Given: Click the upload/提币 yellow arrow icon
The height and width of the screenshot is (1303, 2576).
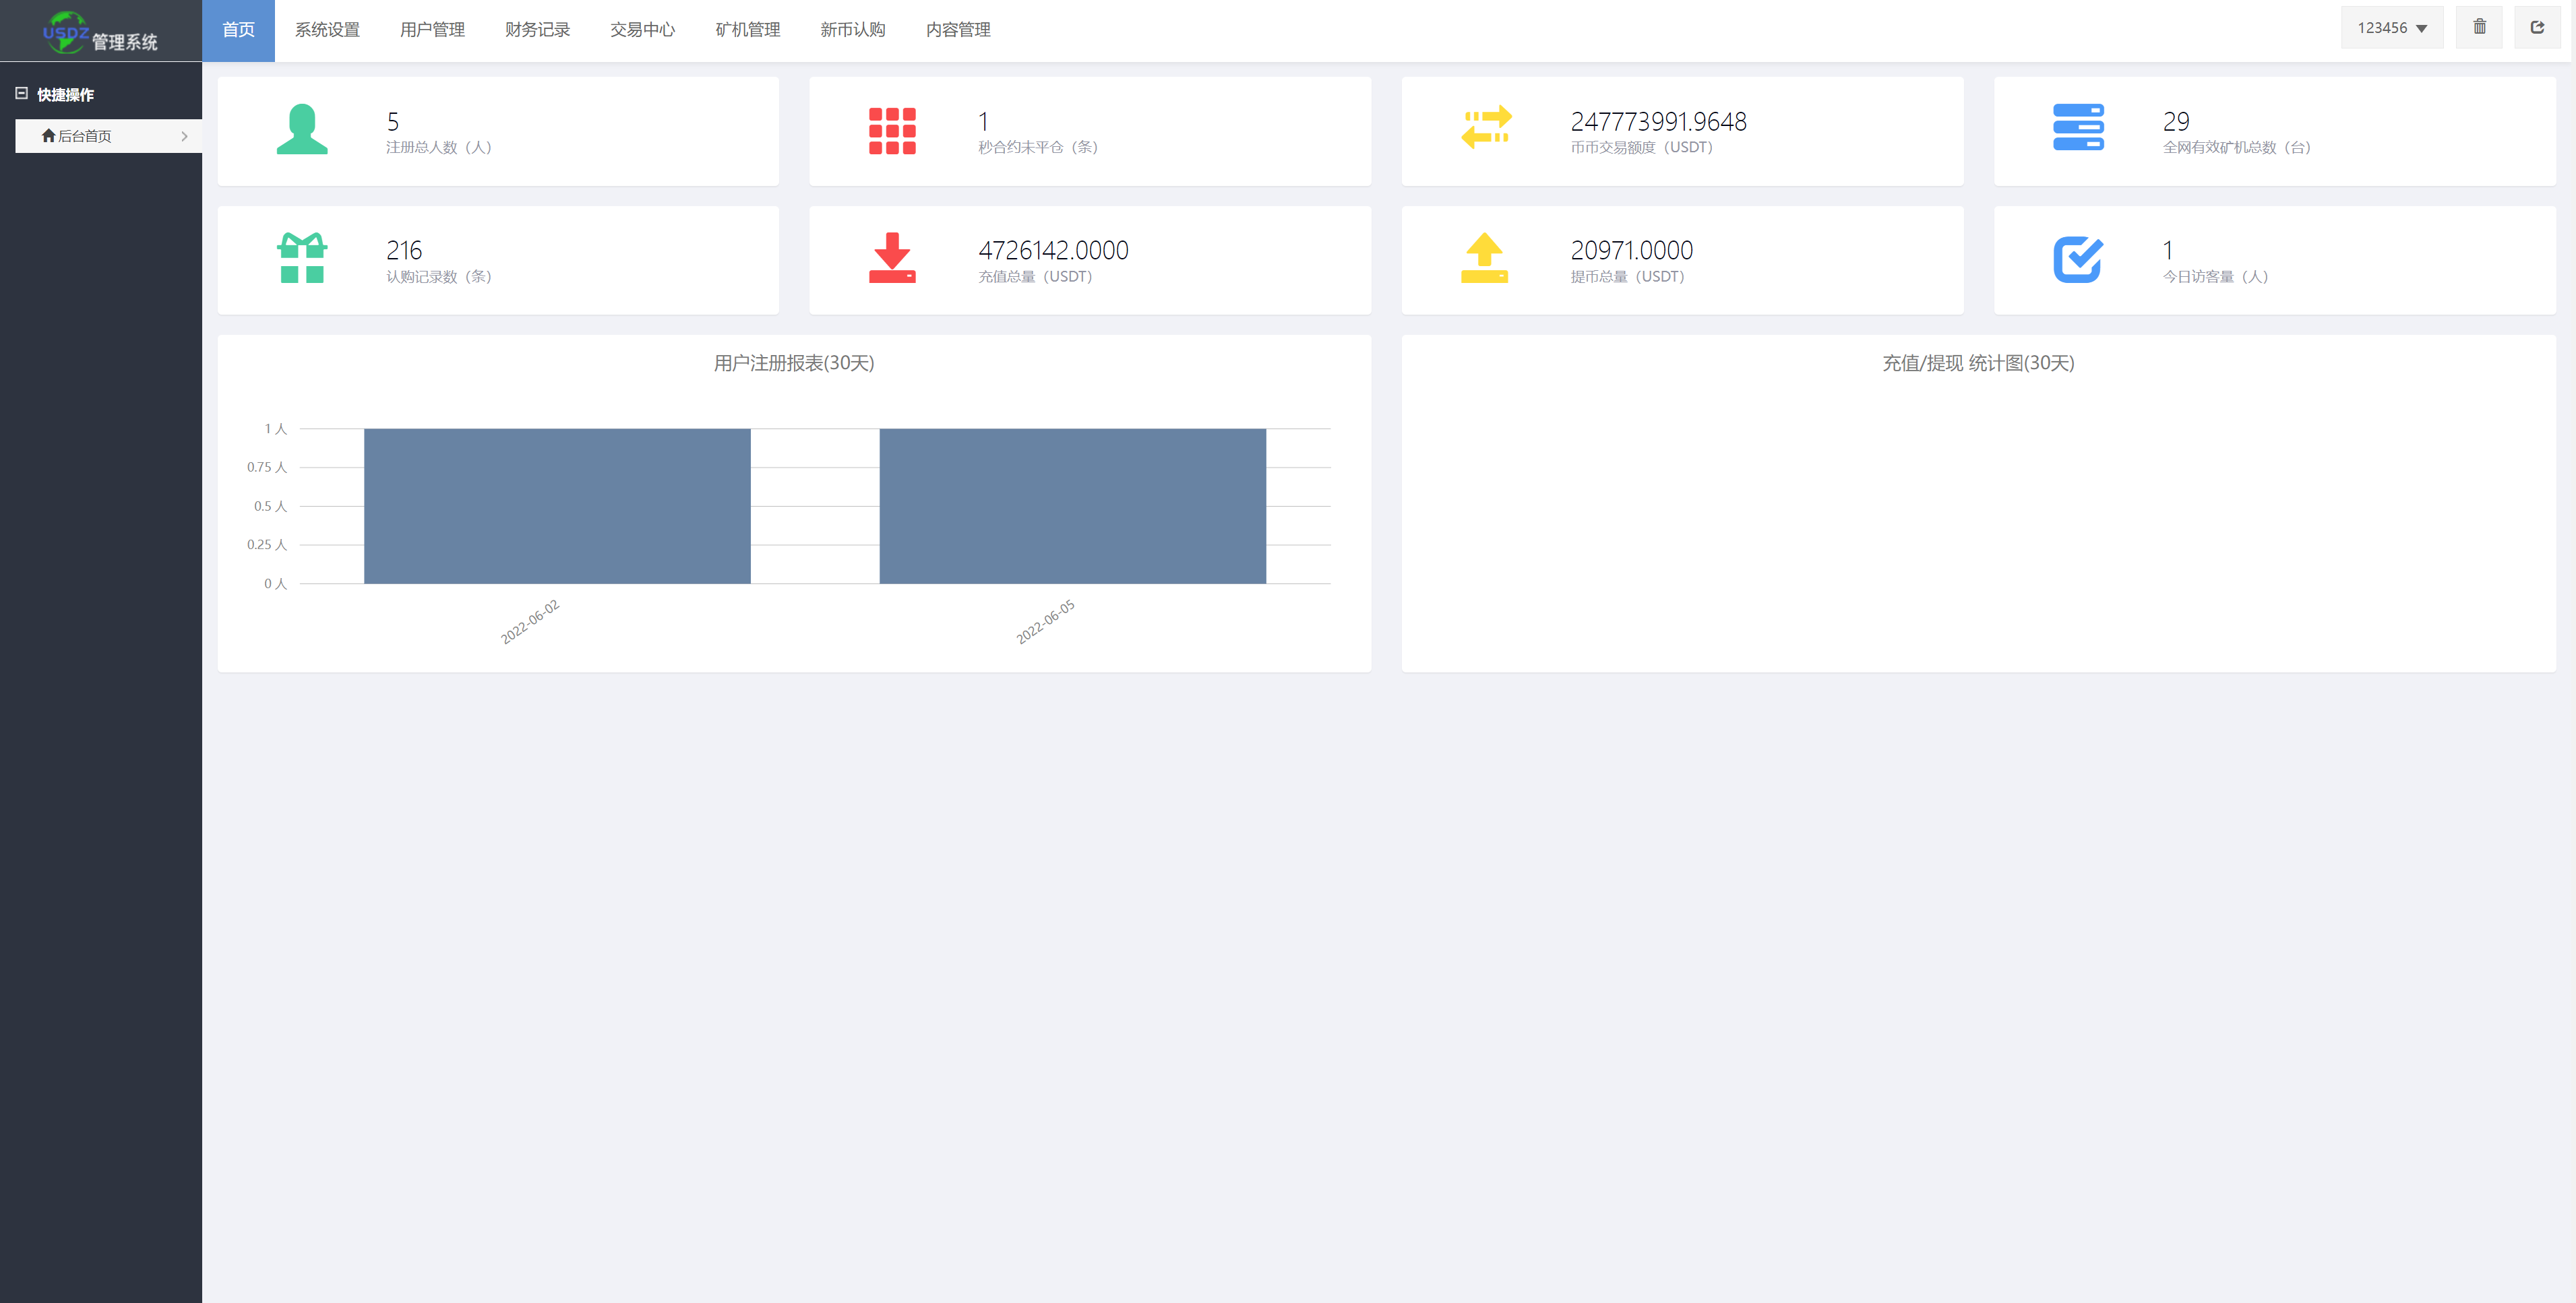Looking at the screenshot, I should (x=1484, y=259).
